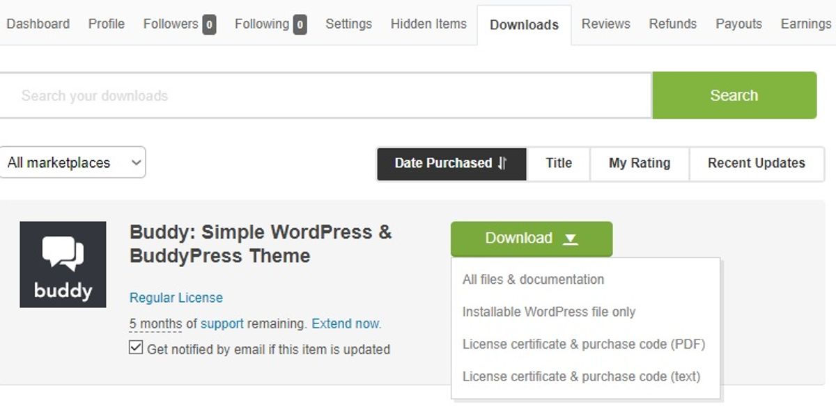Image resolution: width=836 pixels, height=416 pixels.
Task: Download License certificate as PDF
Action: [584, 344]
